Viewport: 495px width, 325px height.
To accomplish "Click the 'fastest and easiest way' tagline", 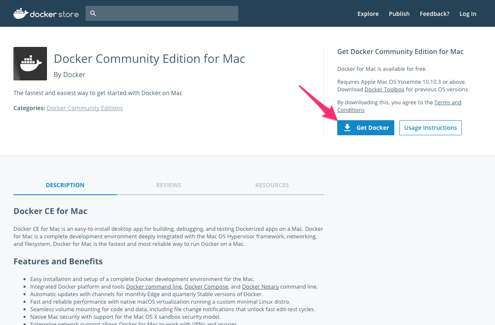I will point(98,93).
